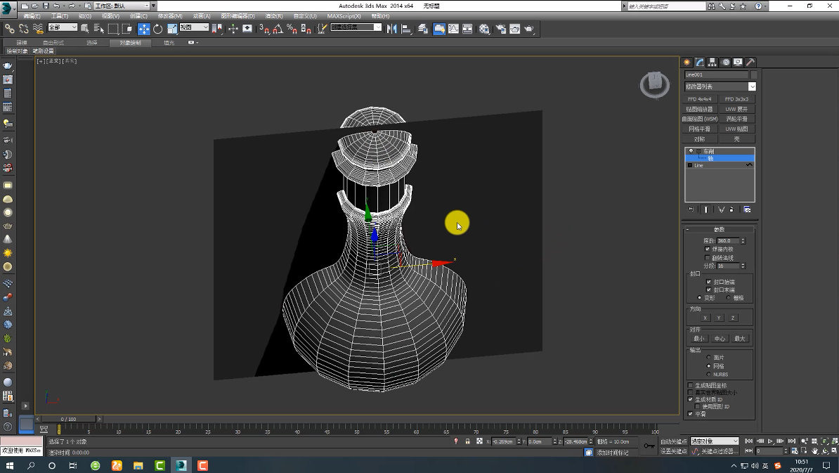Click the UVW 展开 modifier button
Screen dimensions: 839x473
737,109
